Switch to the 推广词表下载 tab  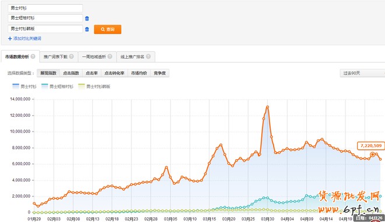[x=59, y=57]
